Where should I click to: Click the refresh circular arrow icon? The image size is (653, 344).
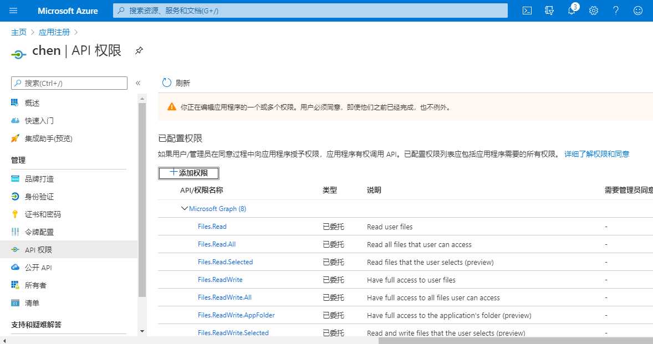tap(167, 83)
